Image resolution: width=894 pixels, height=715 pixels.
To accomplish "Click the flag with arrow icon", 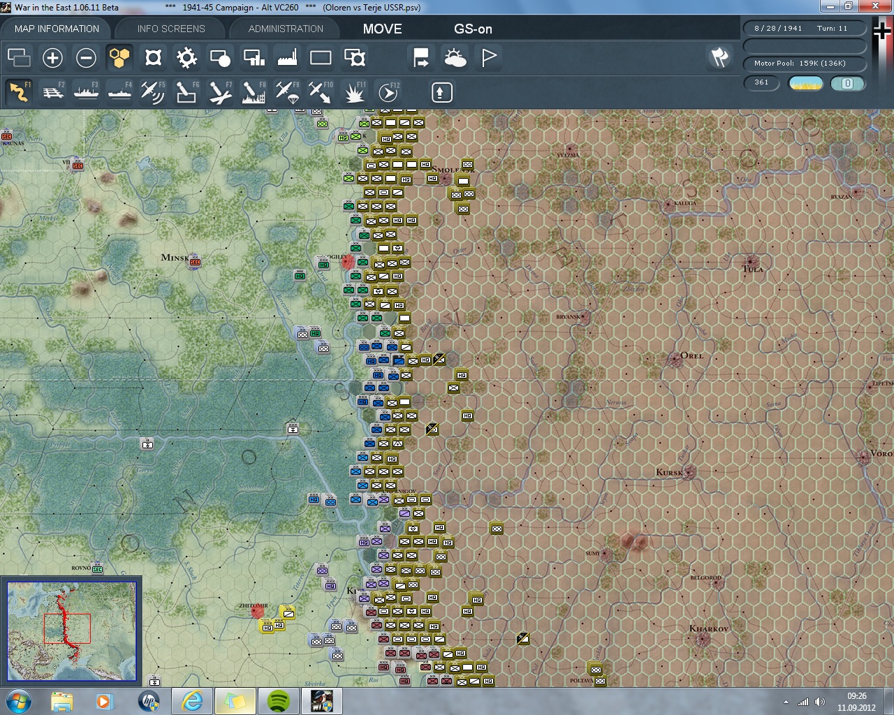I will point(421,57).
